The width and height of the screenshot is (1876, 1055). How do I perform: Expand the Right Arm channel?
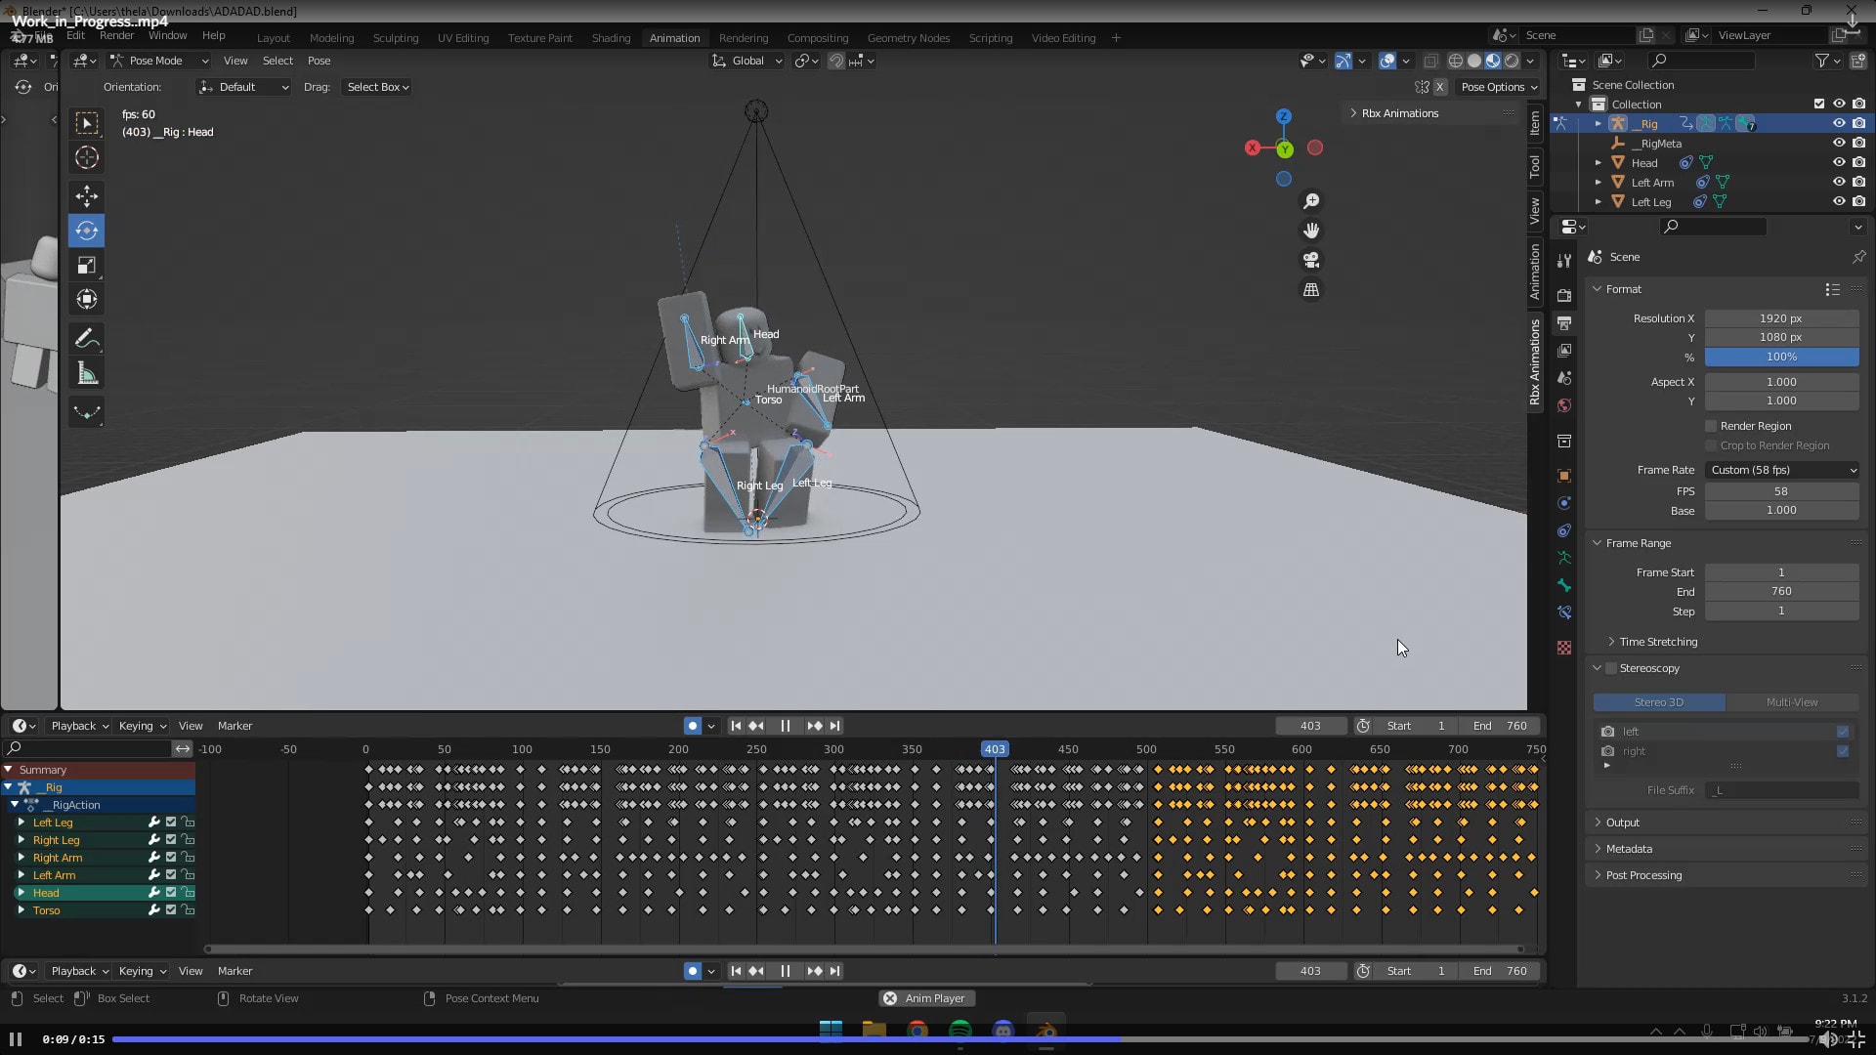point(21,858)
